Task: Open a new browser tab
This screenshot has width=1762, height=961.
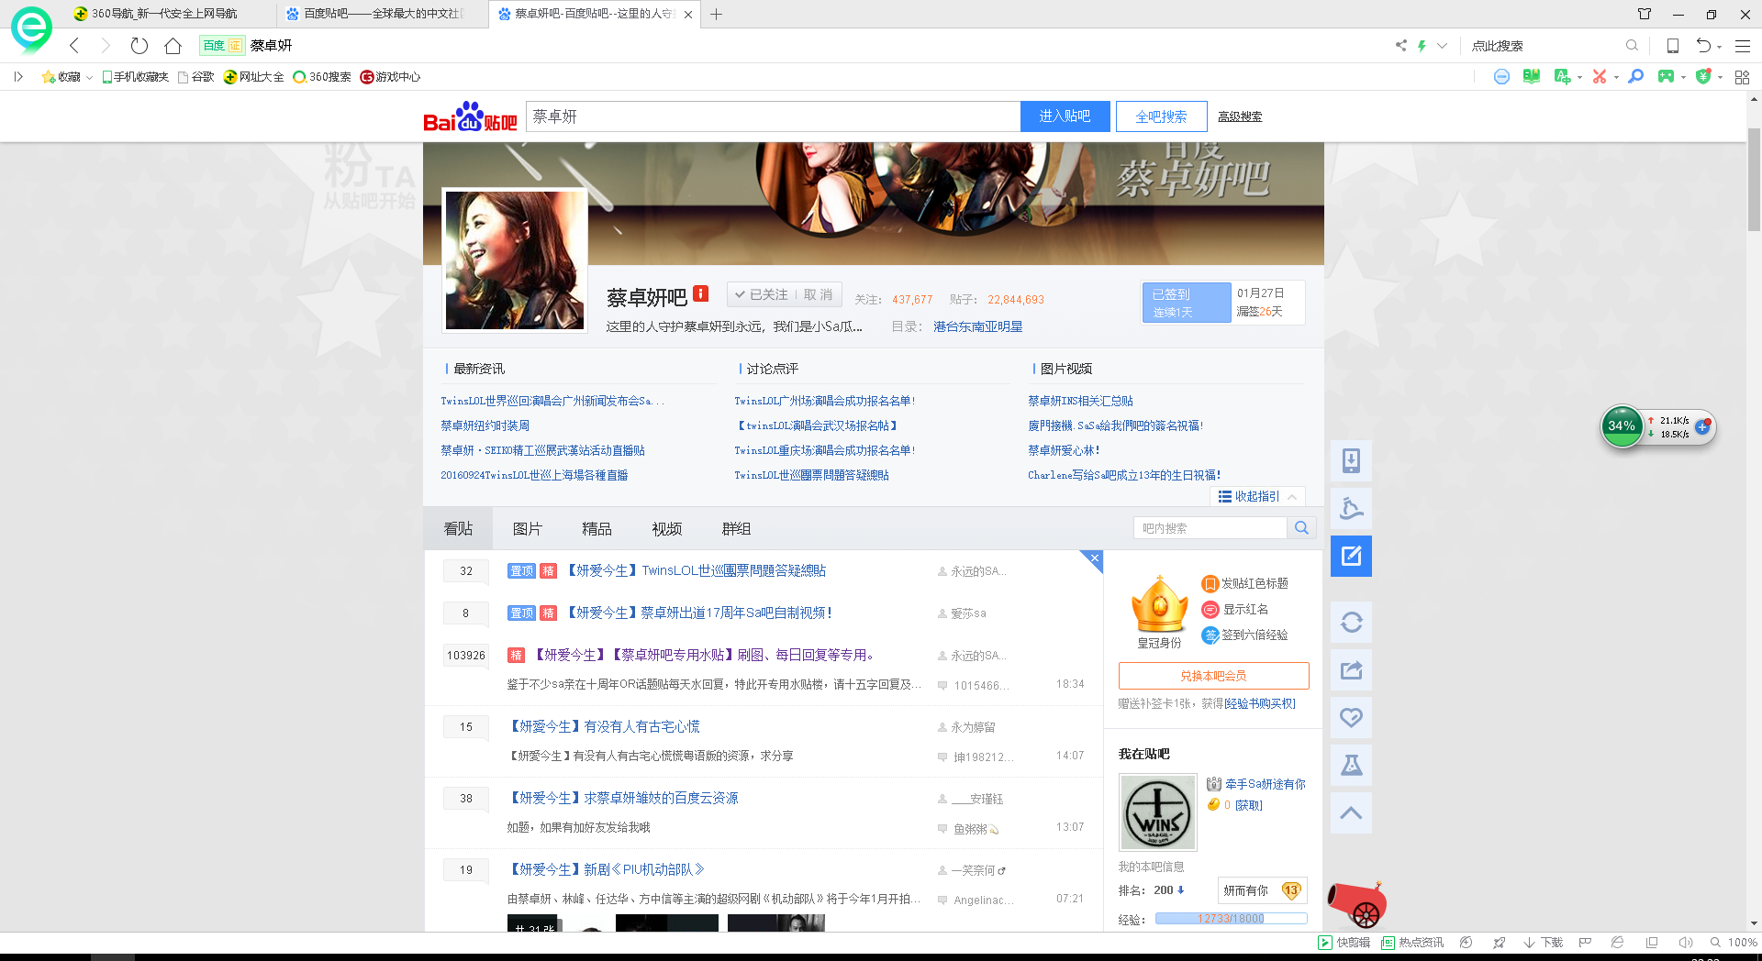Action: [x=717, y=14]
